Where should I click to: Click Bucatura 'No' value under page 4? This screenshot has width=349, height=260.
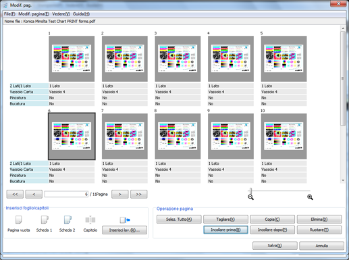pos(231,104)
